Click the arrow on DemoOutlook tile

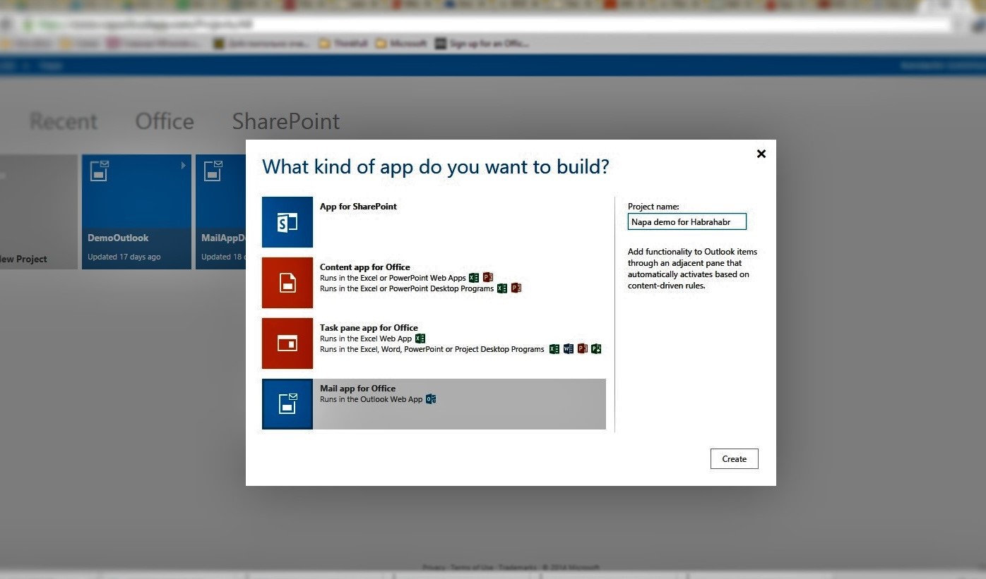point(184,166)
